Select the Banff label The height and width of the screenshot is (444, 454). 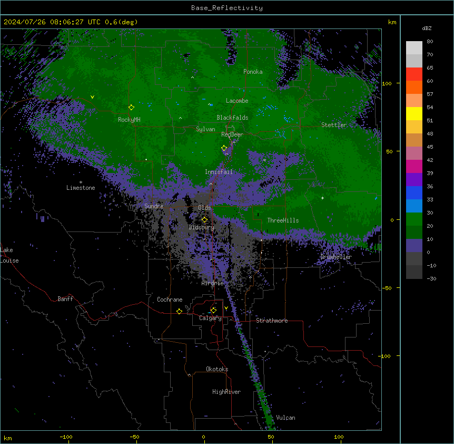tap(65, 299)
